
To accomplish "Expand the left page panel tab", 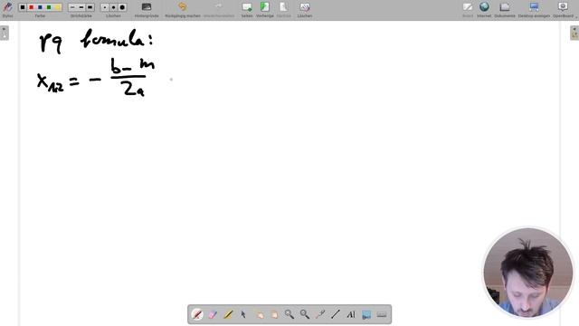I will pyautogui.click(x=4, y=33).
